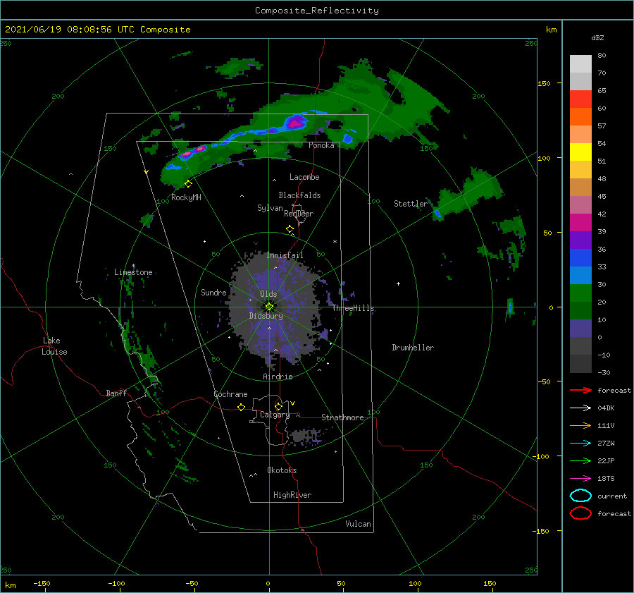Select the Lacombe label on the map
634x593 pixels.
[304, 177]
